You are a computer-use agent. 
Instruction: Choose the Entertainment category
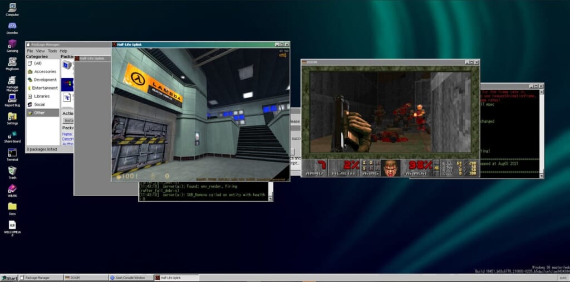click(45, 88)
